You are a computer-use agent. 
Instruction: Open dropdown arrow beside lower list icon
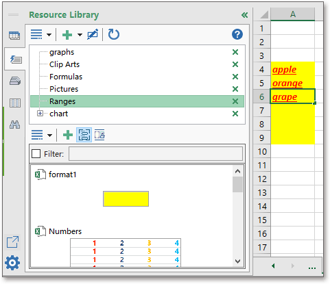click(49, 135)
